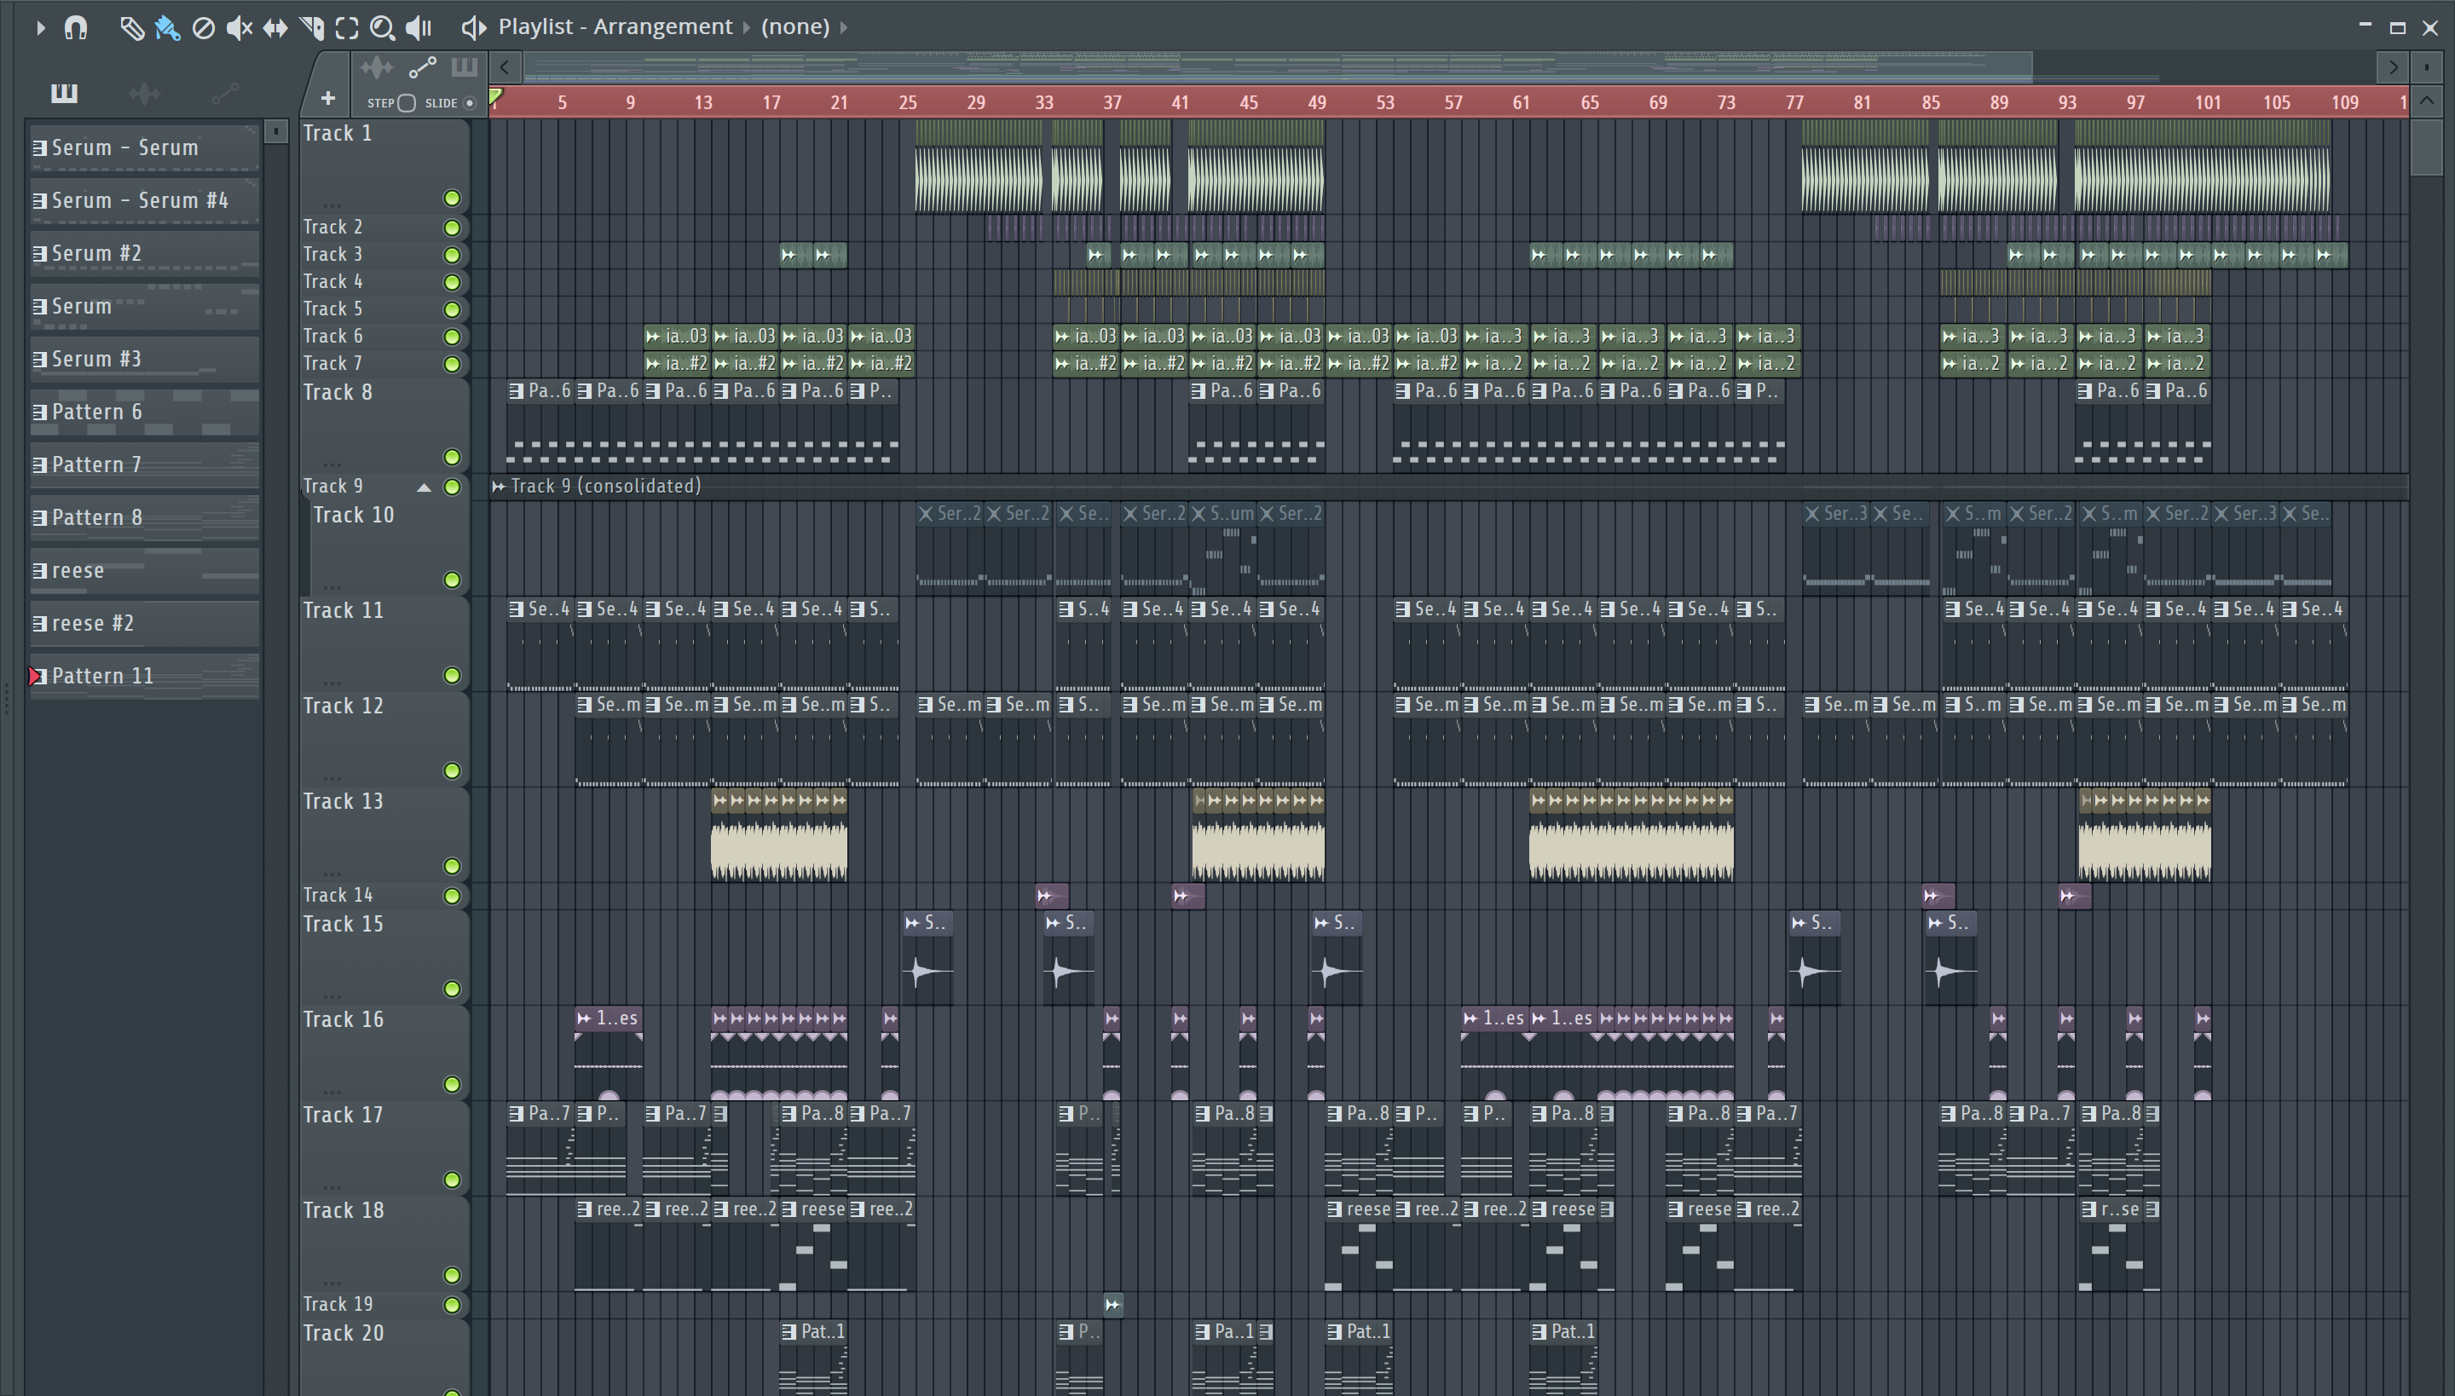The image size is (2455, 1396).
Task: Select 'Pattern 6' in the picker
Action: pos(144,412)
